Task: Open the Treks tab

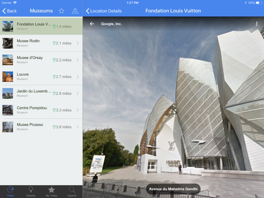Action: 11,192
